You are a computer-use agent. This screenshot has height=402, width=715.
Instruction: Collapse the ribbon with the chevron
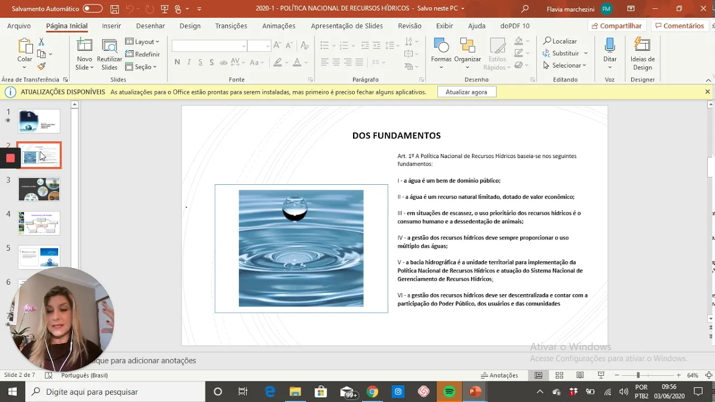(x=708, y=80)
